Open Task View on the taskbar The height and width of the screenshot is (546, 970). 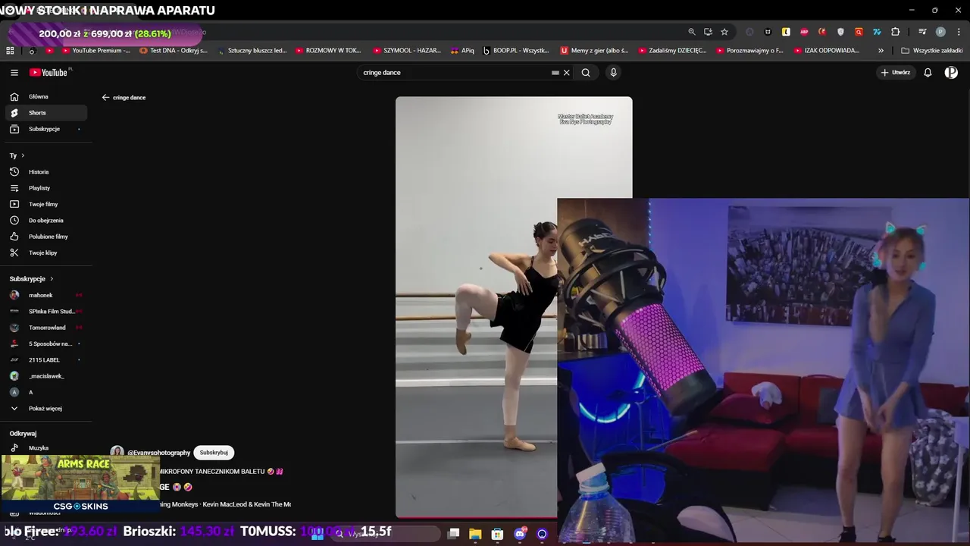[x=453, y=534]
